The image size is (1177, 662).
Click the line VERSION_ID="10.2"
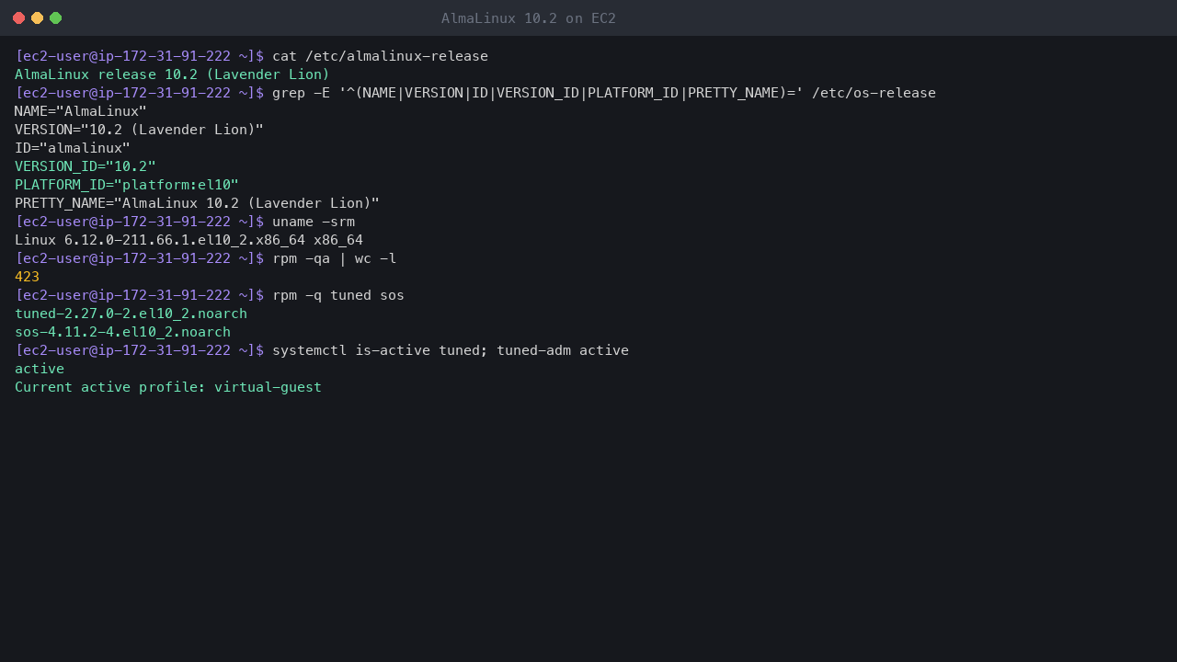(86, 166)
